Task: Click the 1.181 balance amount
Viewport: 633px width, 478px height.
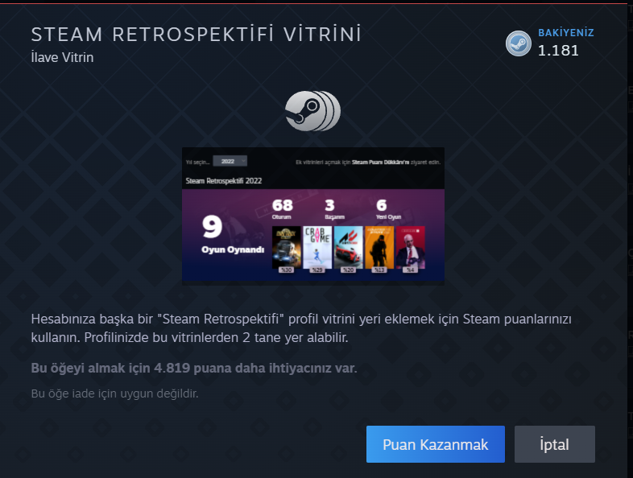Action: [x=558, y=51]
